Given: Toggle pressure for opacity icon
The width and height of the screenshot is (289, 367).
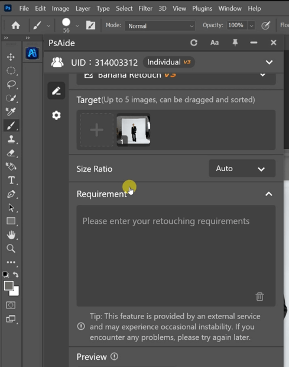Looking at the screenshot, I should click(x=265, y=25).
